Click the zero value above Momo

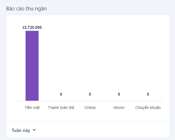119,94
